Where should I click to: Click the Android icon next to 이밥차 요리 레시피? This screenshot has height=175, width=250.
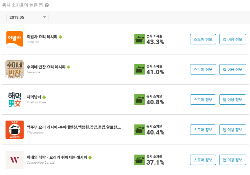(x=60, y=37)
